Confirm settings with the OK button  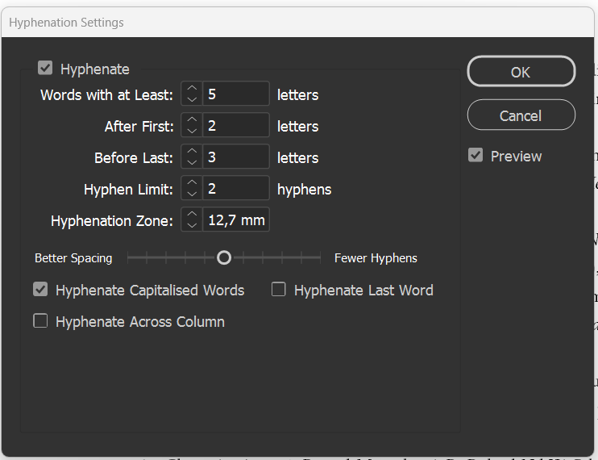pyautogui.click(x=521, y=72)
